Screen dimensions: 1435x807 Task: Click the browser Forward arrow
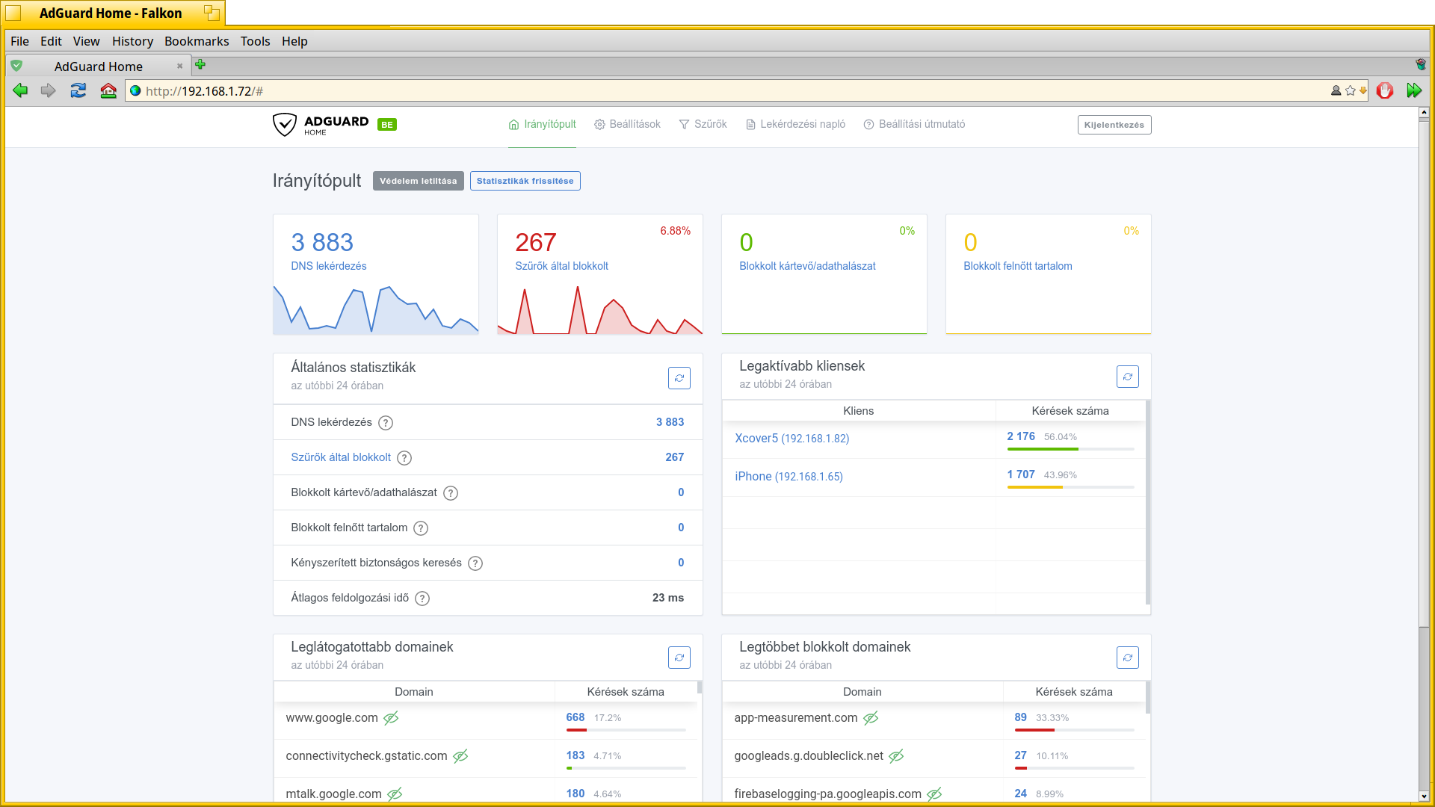pyautogui.click(x=49, y=90)
